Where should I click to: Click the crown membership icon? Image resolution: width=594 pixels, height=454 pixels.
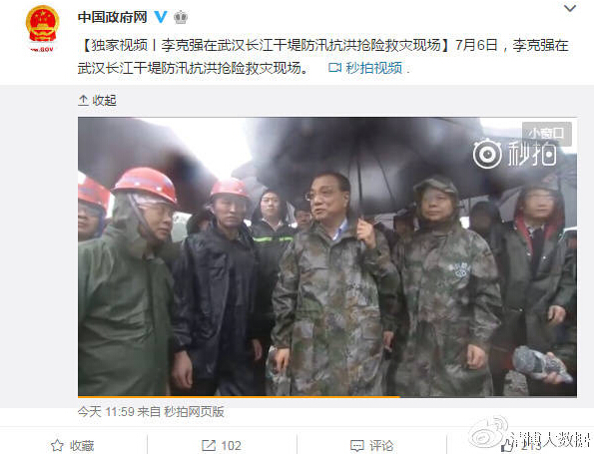point(181,17)
